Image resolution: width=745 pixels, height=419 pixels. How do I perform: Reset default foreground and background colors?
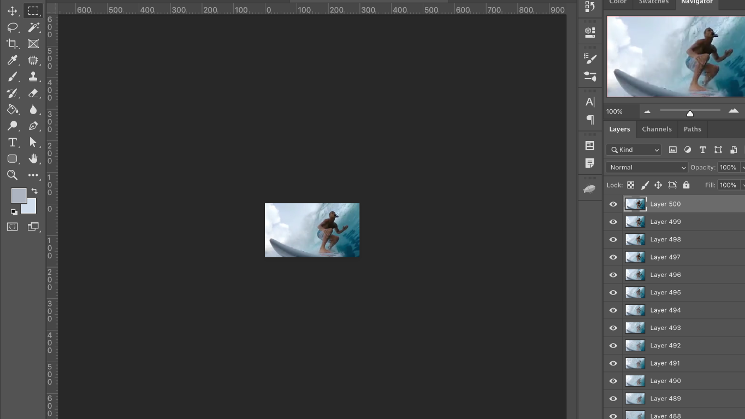(x=14, y=212)
